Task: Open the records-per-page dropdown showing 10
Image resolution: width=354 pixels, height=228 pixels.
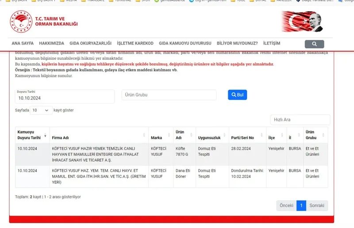Action: (x=41, y=110)
